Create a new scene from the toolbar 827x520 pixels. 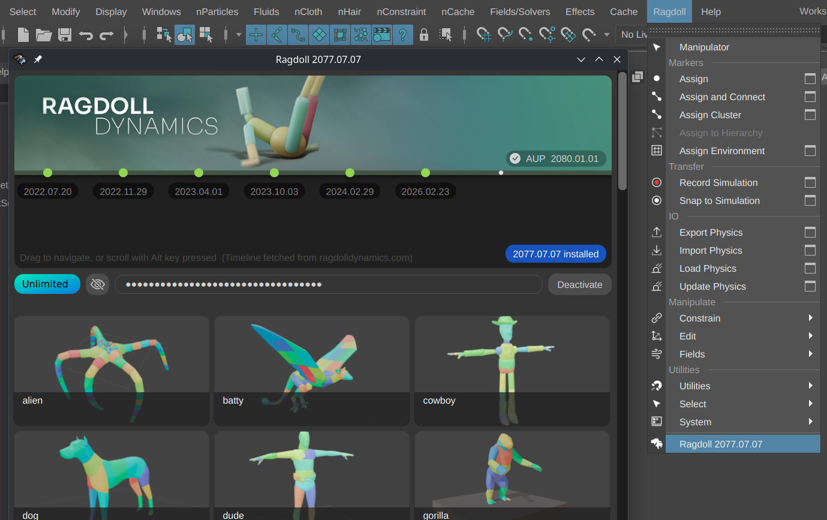point(23,35)
